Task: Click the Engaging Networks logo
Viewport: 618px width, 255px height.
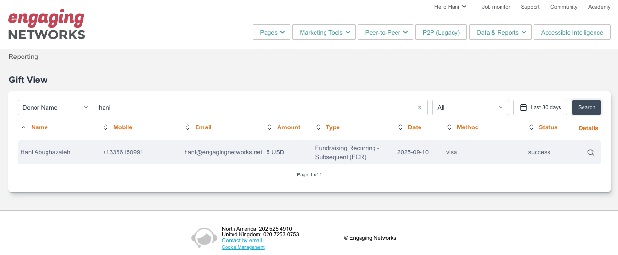Action: (47, 25)
